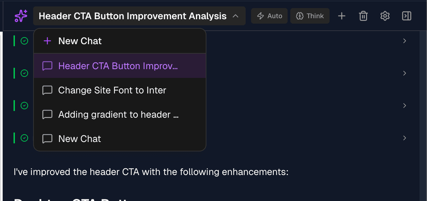The height and width of the screenshot is (201, 427).
Task: Toggle Think mode in the top bar
Action: [310, 16]
